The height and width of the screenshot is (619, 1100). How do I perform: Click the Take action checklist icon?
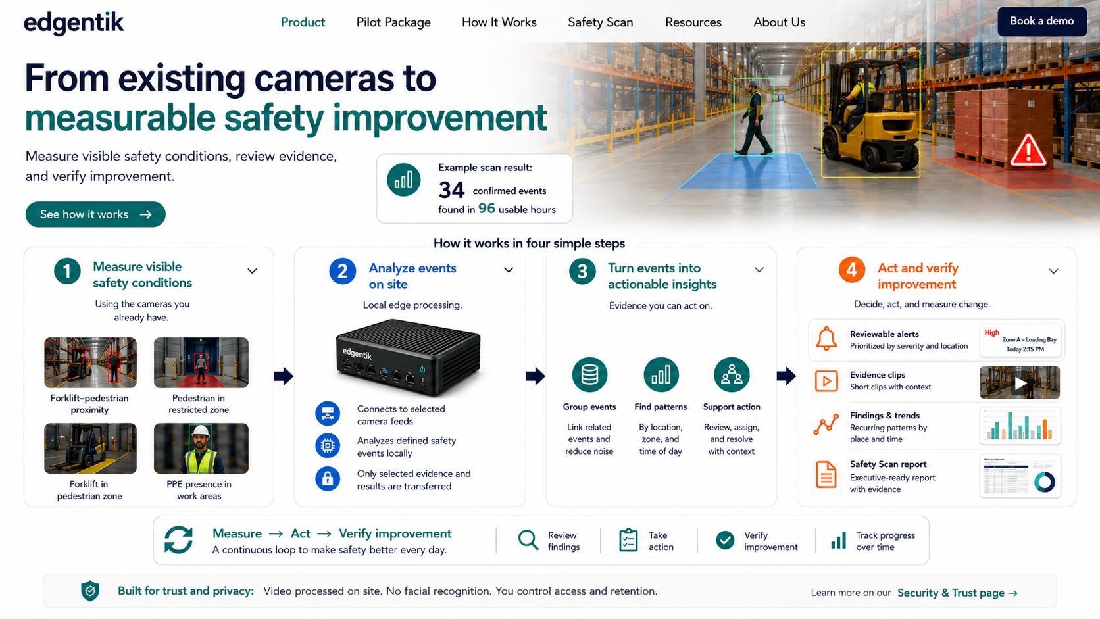point(629,540)
